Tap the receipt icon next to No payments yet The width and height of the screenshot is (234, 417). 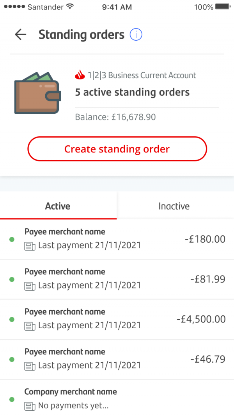(30, 406)
